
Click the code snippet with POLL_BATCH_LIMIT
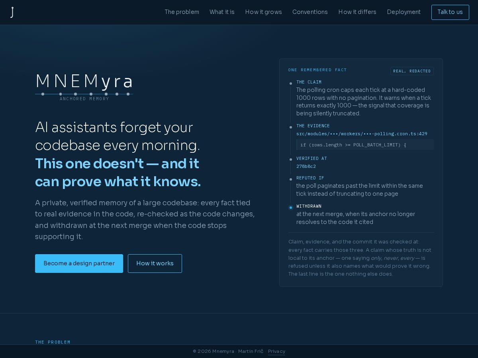coord(365,145)
